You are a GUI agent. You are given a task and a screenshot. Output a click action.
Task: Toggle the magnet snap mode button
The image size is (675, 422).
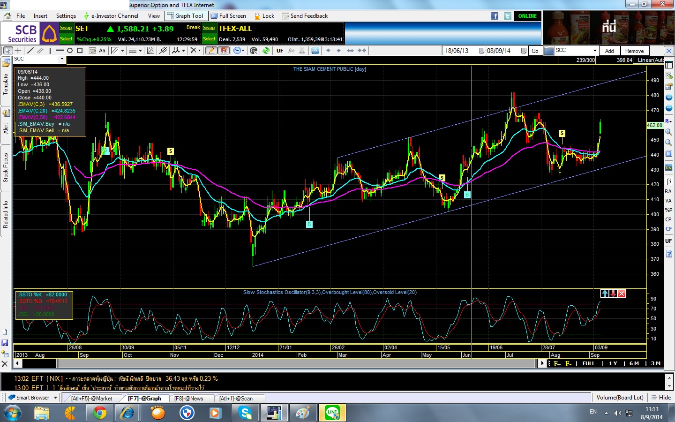(224, 51)
